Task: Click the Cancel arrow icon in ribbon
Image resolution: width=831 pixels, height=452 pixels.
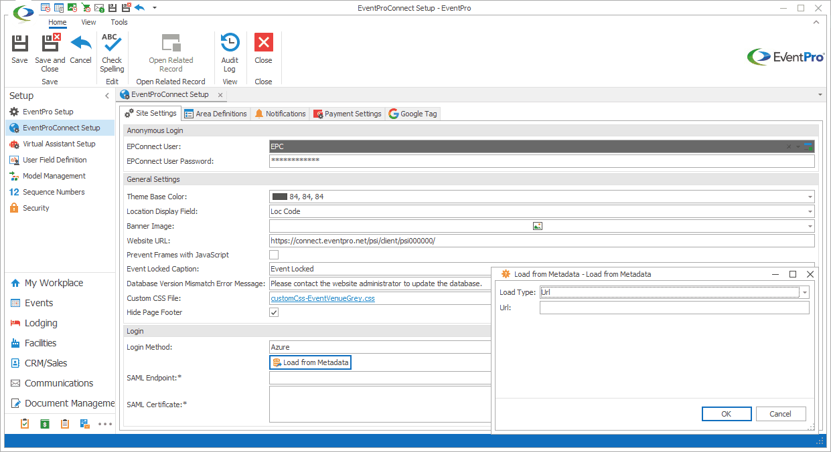Action: 81,43
